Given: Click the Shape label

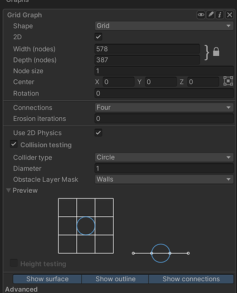Looking at the screenshot, I should click(23, 26).
